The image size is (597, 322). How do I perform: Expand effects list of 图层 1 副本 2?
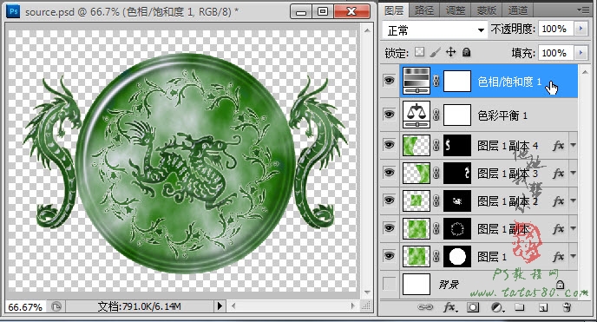click(574, 201)
